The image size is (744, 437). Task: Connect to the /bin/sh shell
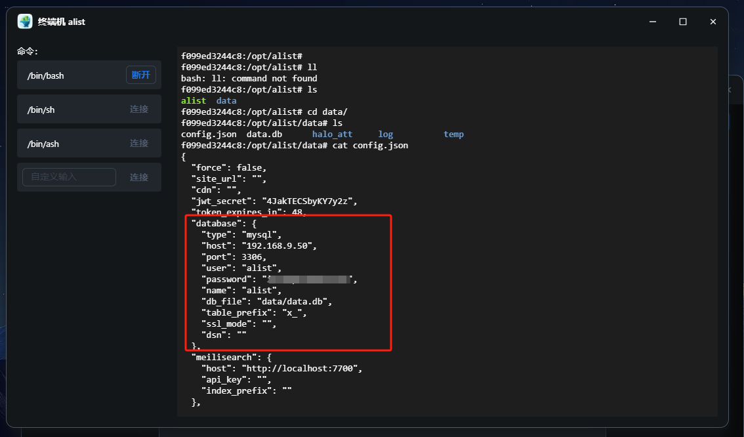pos(139,109)
